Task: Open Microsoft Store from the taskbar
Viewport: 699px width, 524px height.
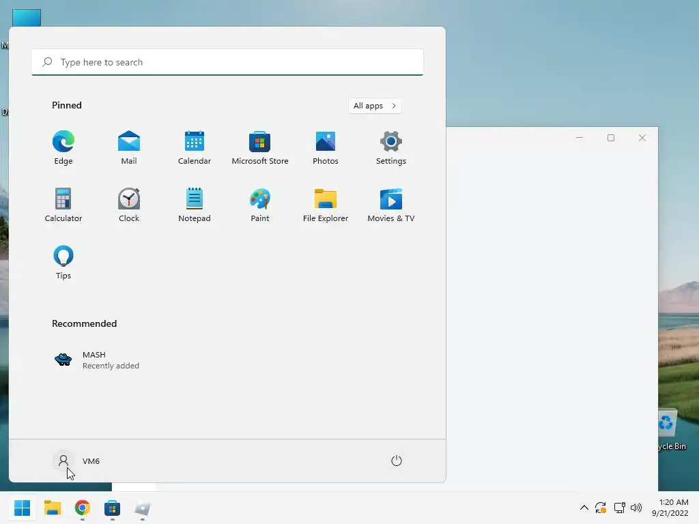Action: 113,508
